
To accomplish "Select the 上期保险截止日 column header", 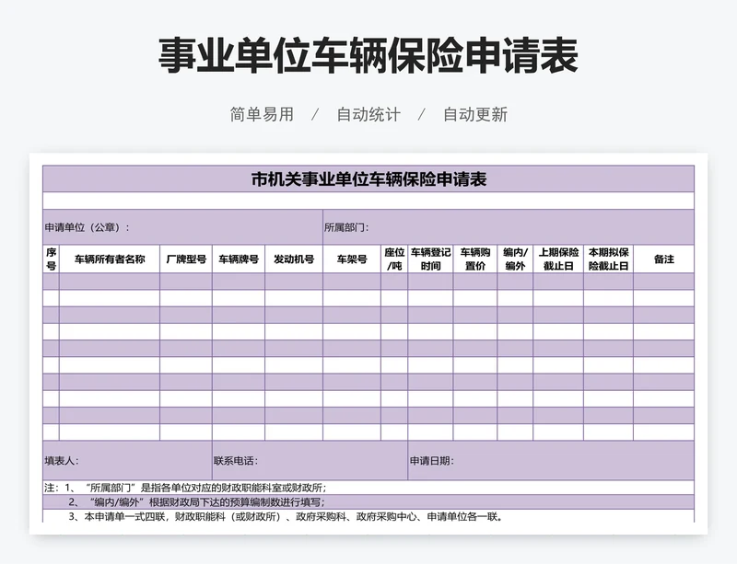I will point(558,259).
